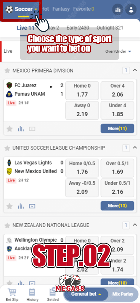Open More(11) markets for FC Juarez match
Viewport: 140px width, 303px height.
[x=117, y=128]
